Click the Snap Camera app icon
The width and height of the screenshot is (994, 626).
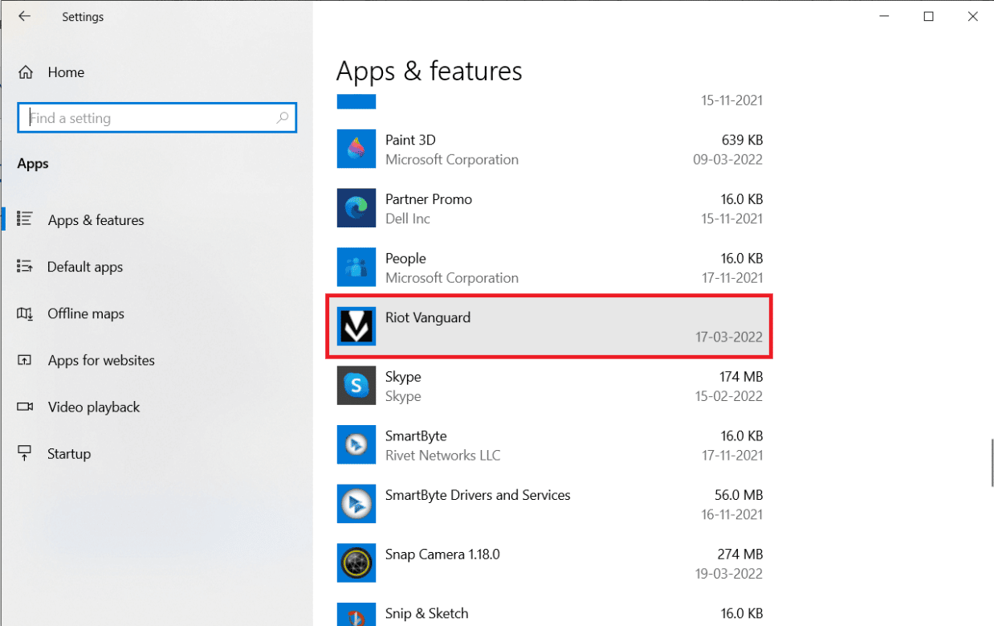(356, 564)
